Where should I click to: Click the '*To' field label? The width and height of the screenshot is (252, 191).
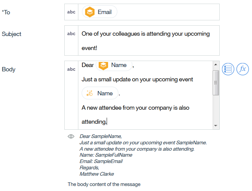6,12
